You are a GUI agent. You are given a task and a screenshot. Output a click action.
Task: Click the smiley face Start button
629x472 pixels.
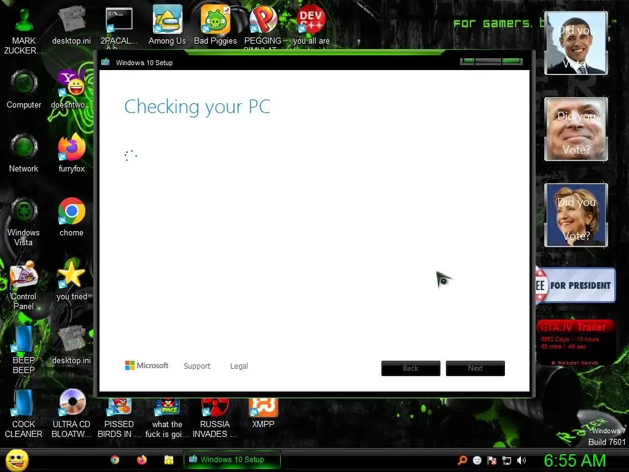click(x=17, y=460)
